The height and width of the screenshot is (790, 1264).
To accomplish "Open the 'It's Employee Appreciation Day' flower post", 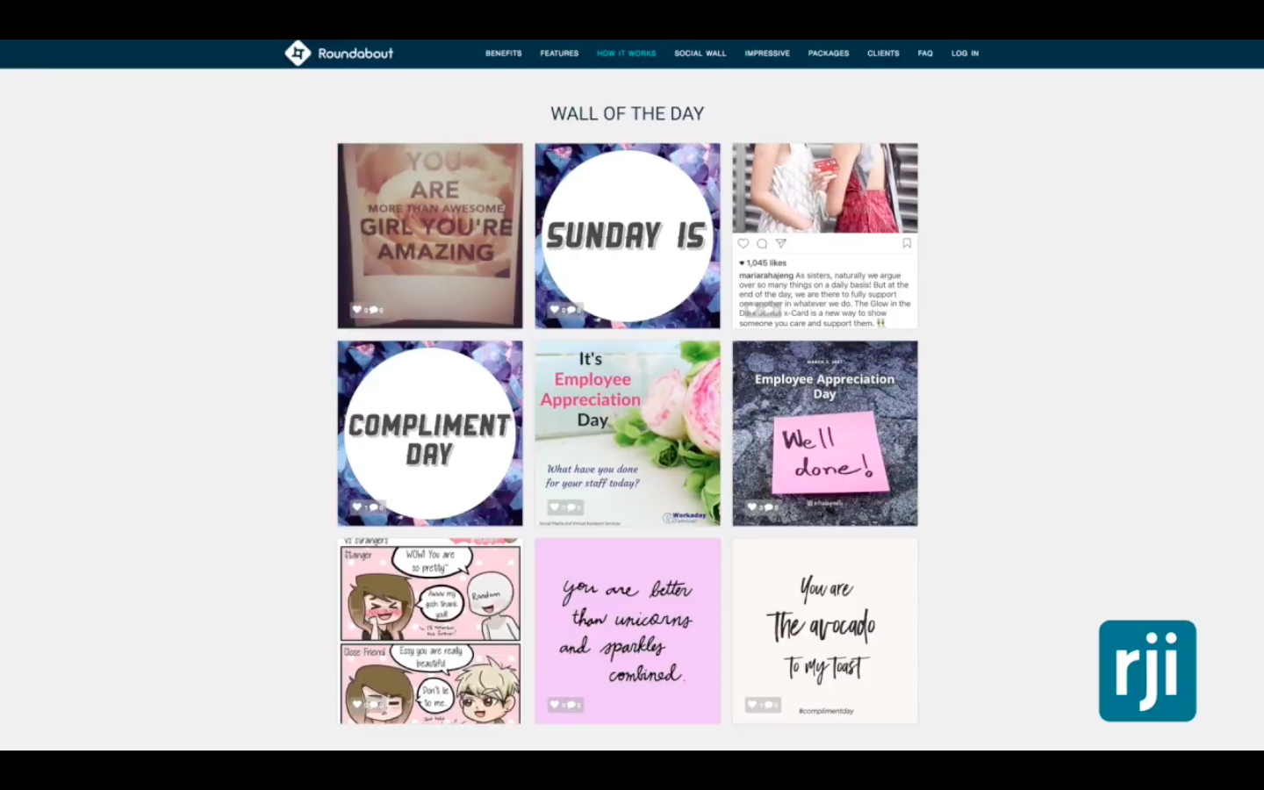I will [628, 434].
